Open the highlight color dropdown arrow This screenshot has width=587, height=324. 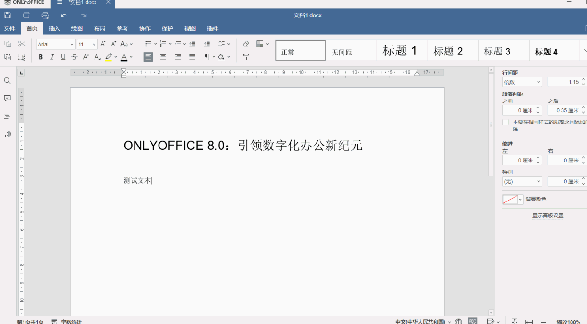pyautogui.click(x=115, y=57)
